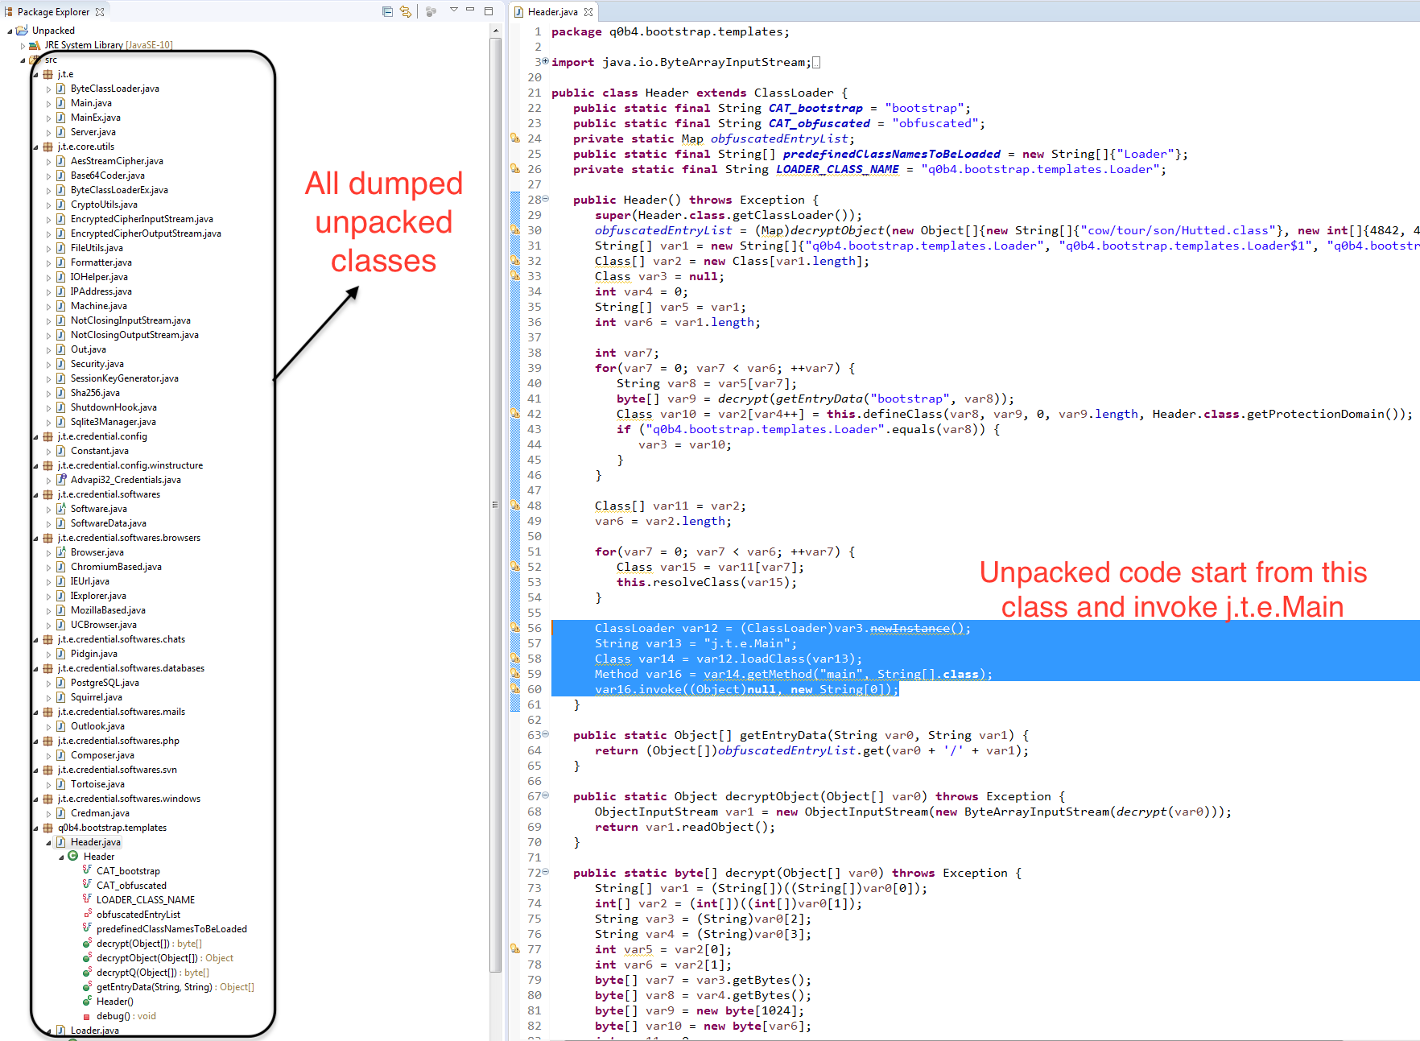Click the Header() constructor icon in tree
The image size is (1420, 1041).
[87, 1001]
